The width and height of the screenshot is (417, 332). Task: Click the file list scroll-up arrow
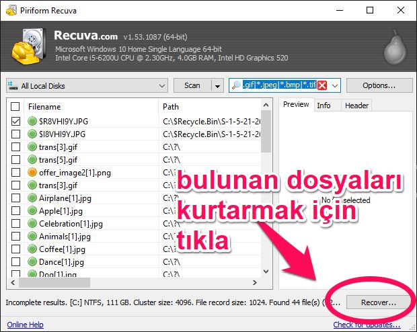266,105
